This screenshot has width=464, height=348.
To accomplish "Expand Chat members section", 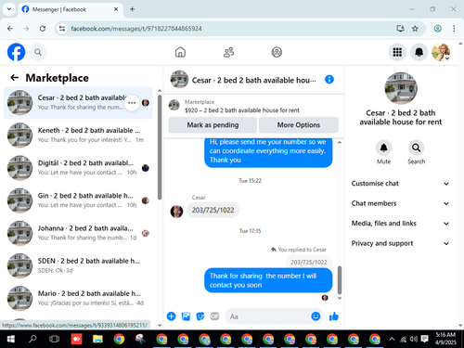I will [400, 203].
